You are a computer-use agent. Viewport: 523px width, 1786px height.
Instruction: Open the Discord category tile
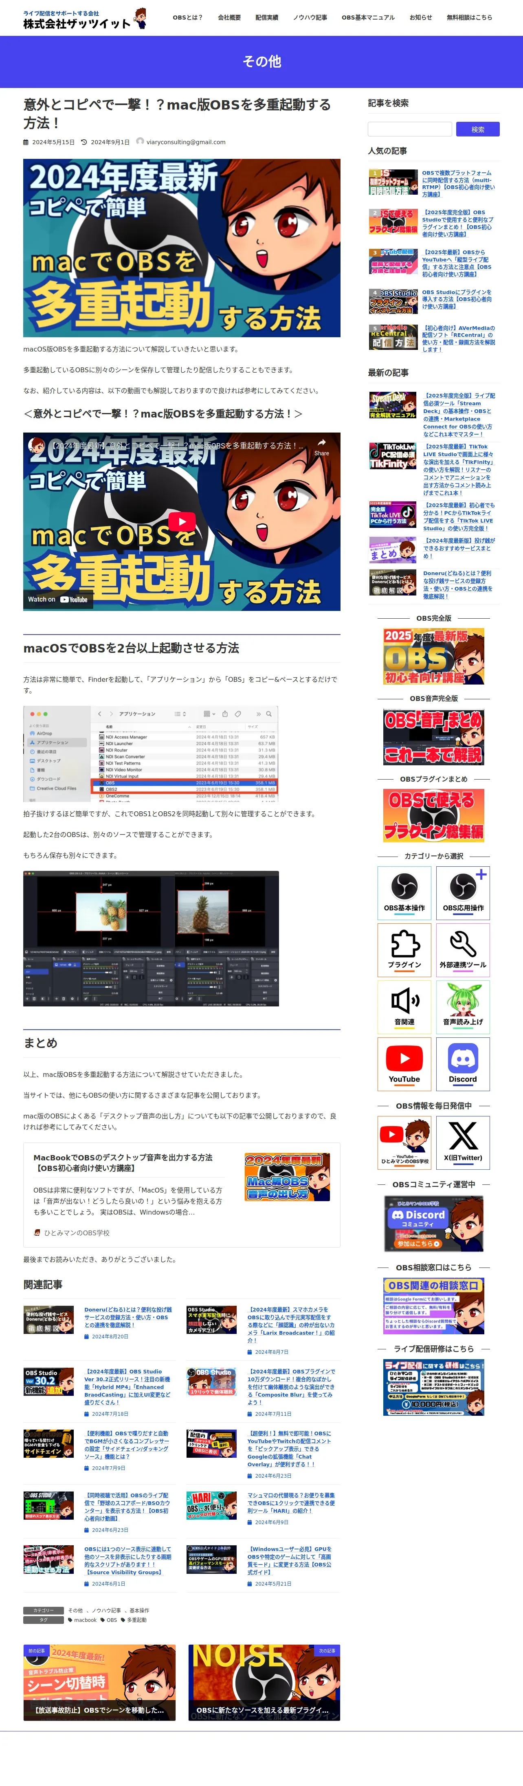463,1063
